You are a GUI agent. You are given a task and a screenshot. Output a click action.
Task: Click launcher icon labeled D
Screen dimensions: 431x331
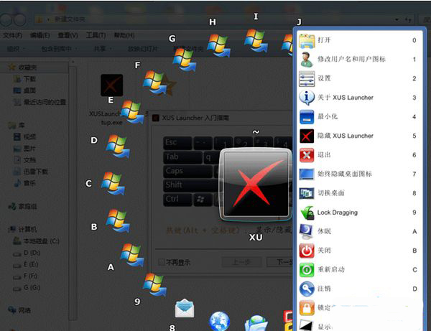click(118, 146)
